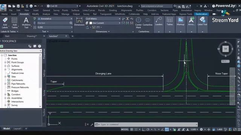Toggle ortho mode in status bar
Screen dimensions: 241x135
tap(143, 129)
